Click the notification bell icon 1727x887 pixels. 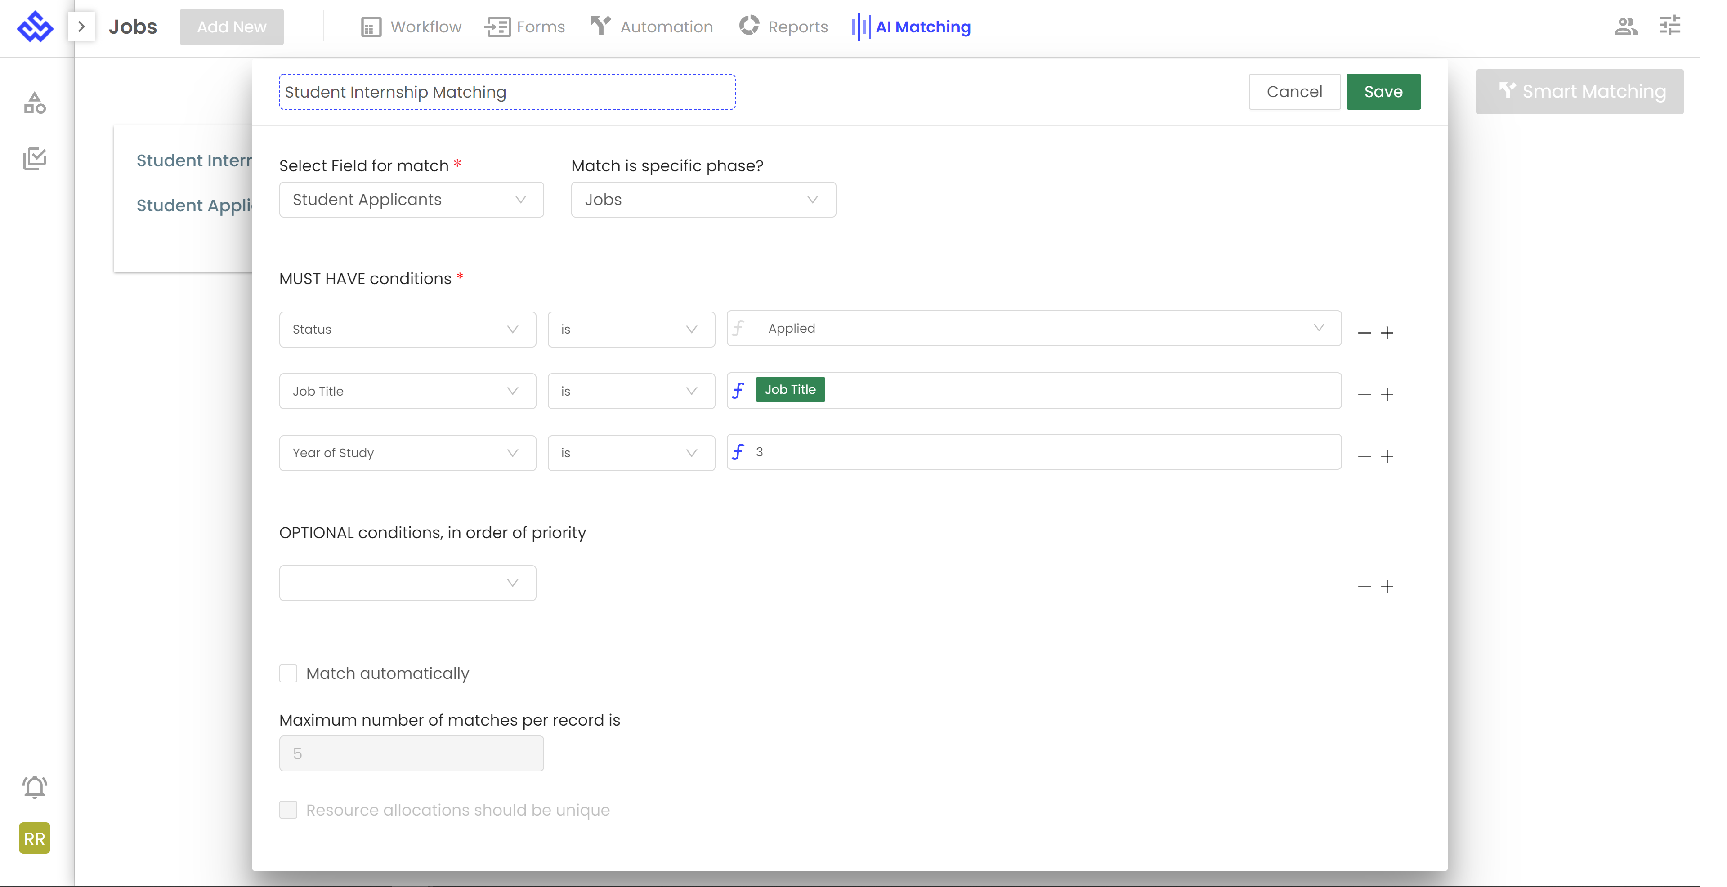34,787
